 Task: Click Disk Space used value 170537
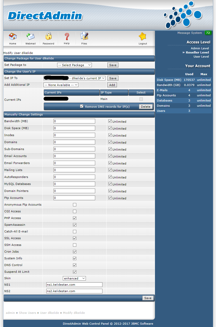coord(189,80)
